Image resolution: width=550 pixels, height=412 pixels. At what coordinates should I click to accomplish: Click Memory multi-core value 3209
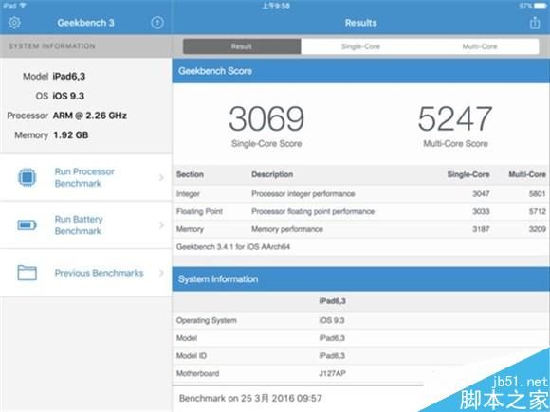click(x=537, y=229)
